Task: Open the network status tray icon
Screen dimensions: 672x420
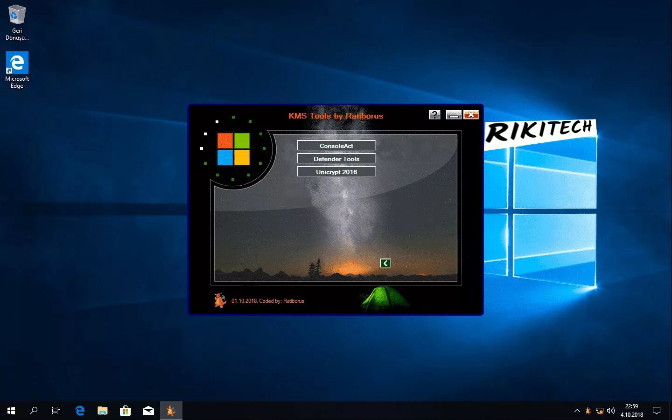Action: click(600, 411)
